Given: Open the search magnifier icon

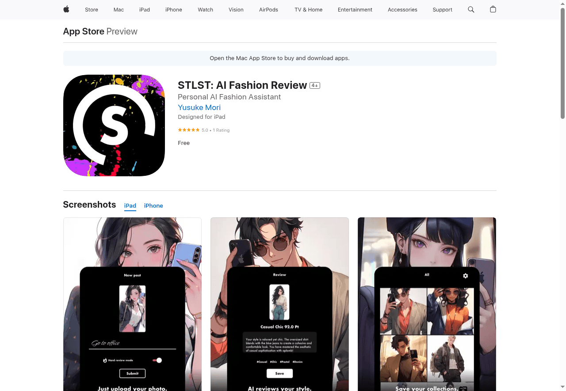Looking at the screenshot, I should point(471,9).
